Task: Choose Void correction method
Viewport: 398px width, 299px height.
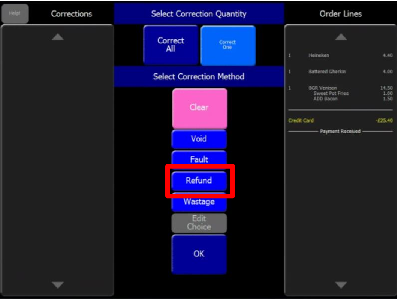Action: tap(199, 139)
